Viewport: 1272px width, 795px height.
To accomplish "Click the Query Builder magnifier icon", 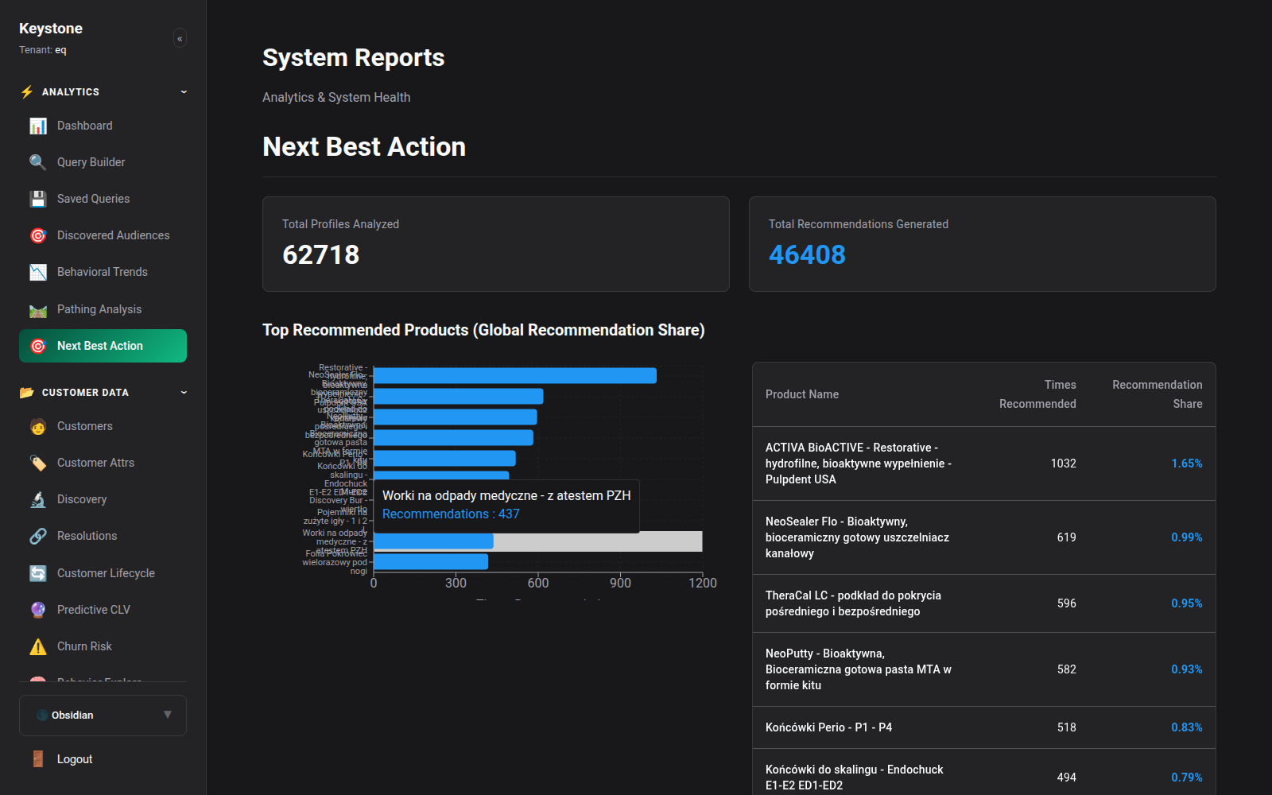I will tap(38, 162).
